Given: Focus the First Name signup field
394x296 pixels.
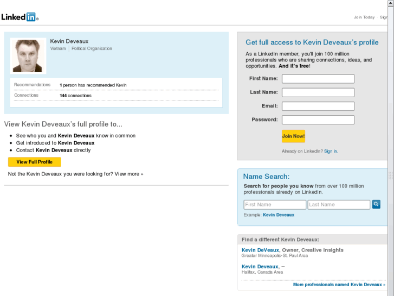Looking at the screenshot, I should tap(318, 79).
